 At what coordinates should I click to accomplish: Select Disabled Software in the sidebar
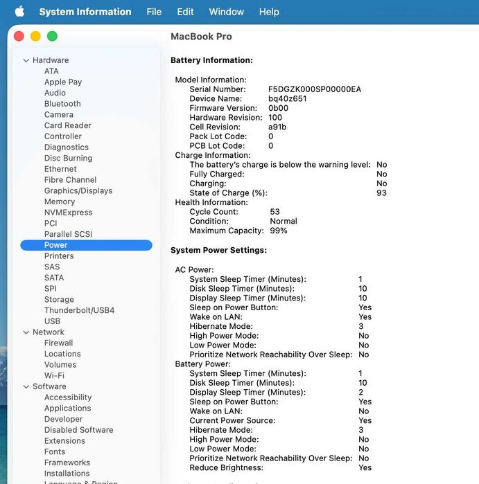pyautogui.click(x=79, y=430)
